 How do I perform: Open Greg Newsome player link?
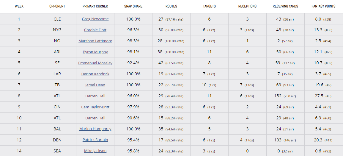[95, 19]
